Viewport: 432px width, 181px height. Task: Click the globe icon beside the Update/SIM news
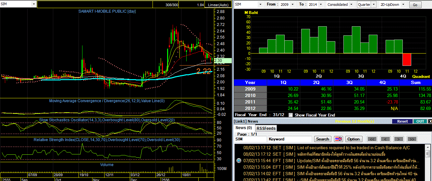click(239, 161)
